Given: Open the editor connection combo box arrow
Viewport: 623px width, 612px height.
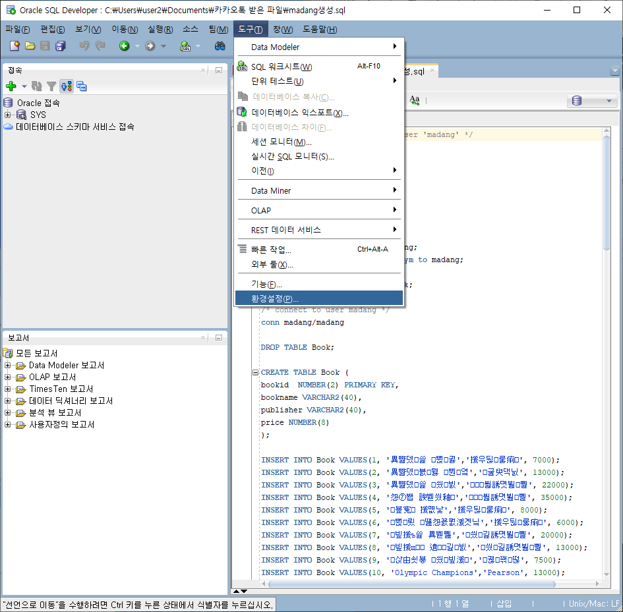Looking at the screenshot, I should pos(609,101).
